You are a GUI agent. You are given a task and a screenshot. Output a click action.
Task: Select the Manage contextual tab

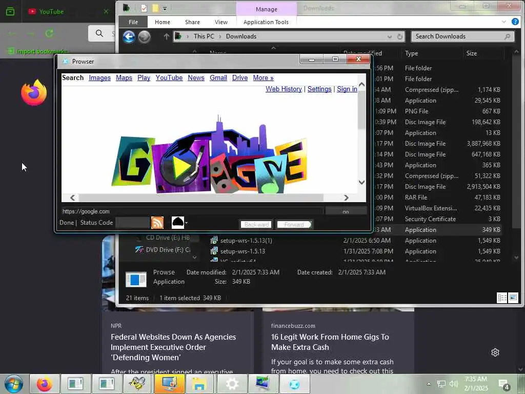(267, 9)
